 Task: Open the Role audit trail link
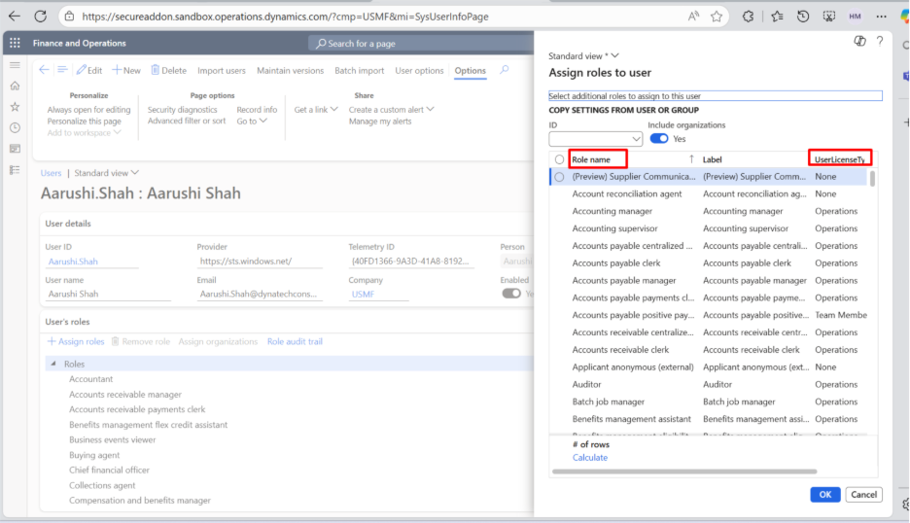[295, 341]
